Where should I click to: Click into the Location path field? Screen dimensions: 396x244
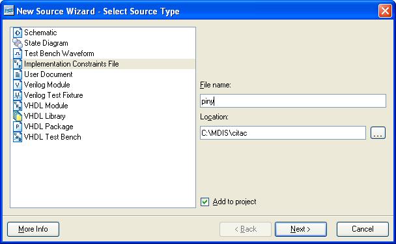(x=283, y=132)
